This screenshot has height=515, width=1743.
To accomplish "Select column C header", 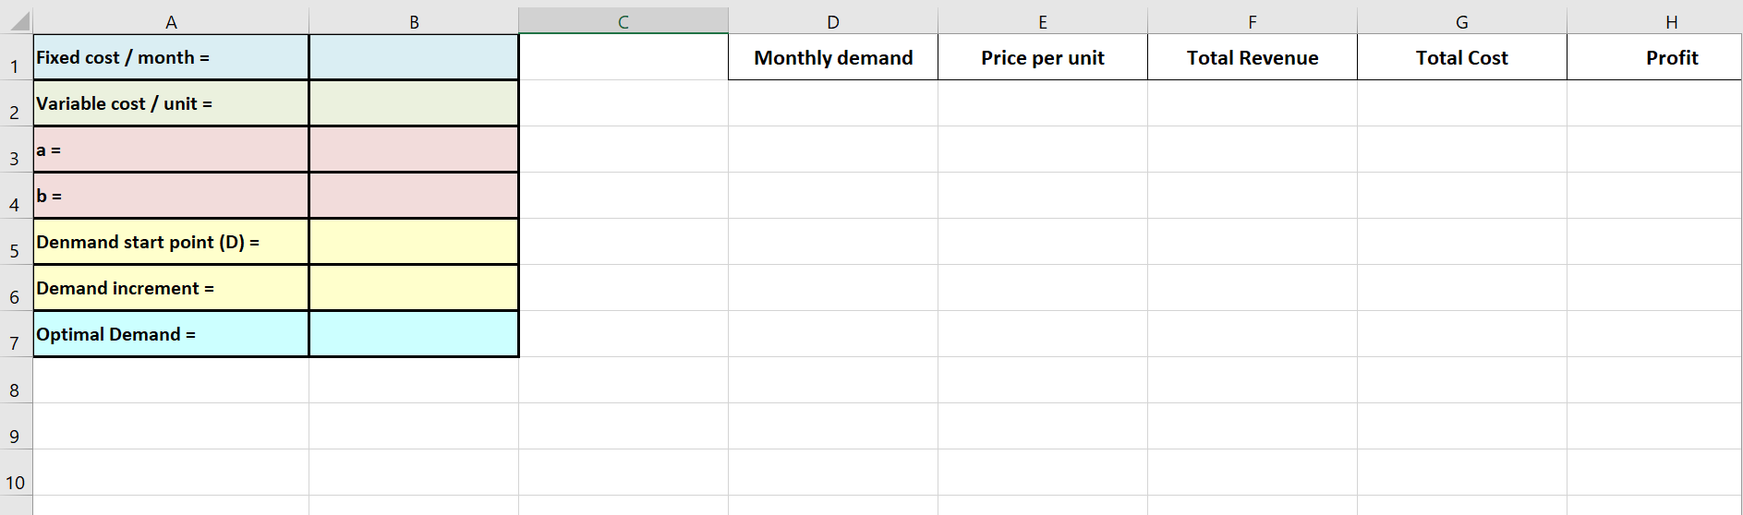I will pyautogui.click(x=623, y=21).
